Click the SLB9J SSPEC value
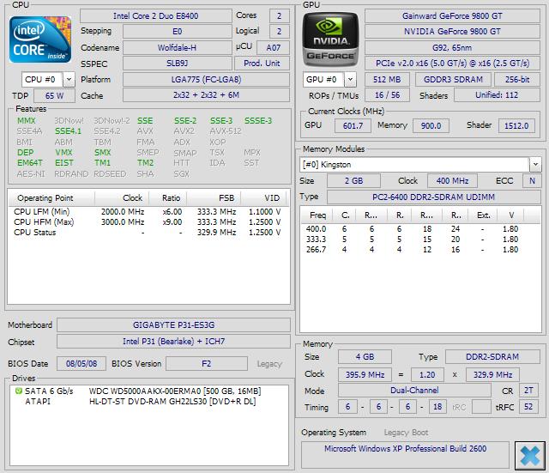This screenshot has width=549, height=473. [x=177, y=64]
